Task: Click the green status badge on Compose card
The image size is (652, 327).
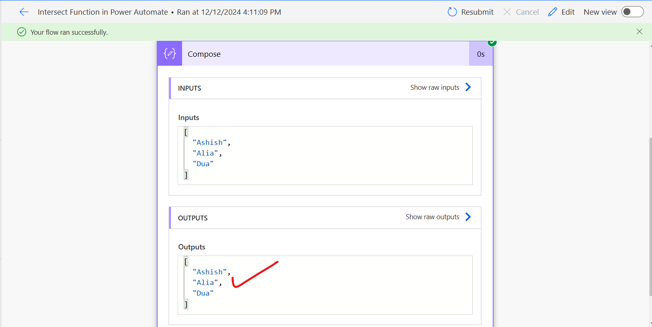Action: pyautogui.click(x=492, y=42)
